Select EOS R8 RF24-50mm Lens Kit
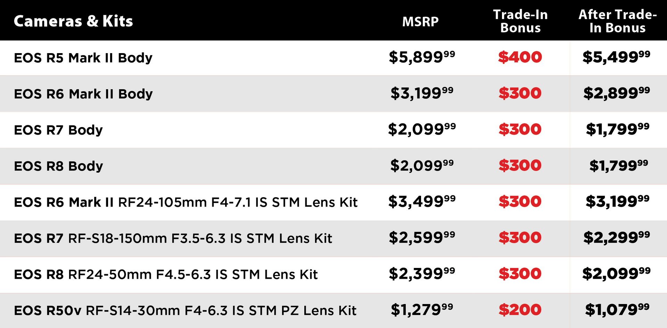667x328 pixels. pos(166,274)
